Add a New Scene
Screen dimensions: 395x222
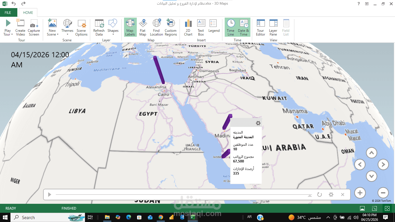[52, 24]
